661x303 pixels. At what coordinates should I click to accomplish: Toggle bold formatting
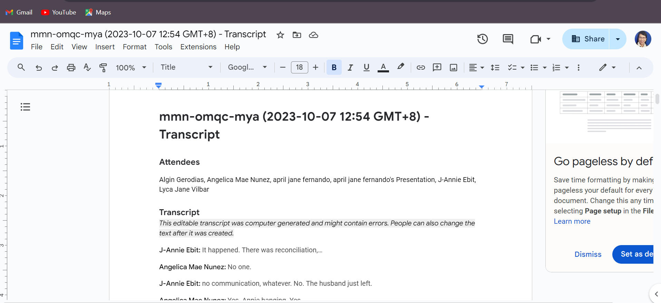tap(334, 68)
